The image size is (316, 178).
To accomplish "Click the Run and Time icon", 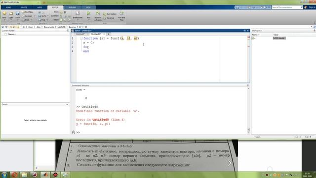I will pyautogui.click(x=121, y=13).
